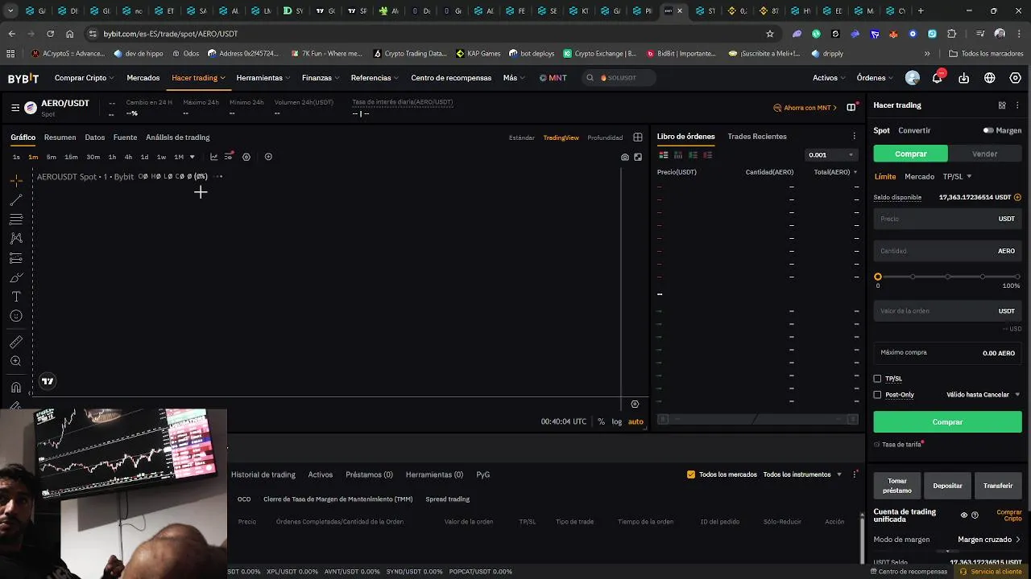Click the Transferir button

(x=998, y=486)
